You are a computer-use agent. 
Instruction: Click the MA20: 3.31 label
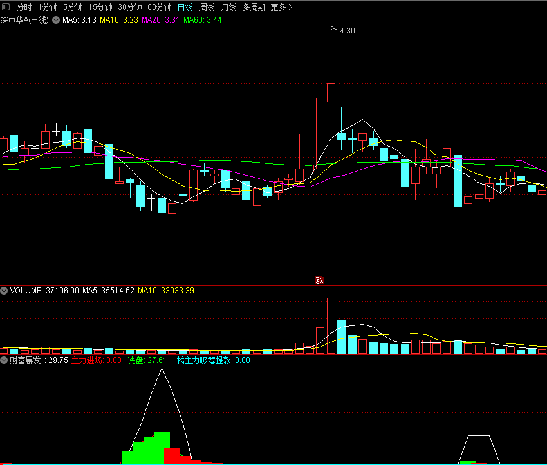(x=160, y=20)
